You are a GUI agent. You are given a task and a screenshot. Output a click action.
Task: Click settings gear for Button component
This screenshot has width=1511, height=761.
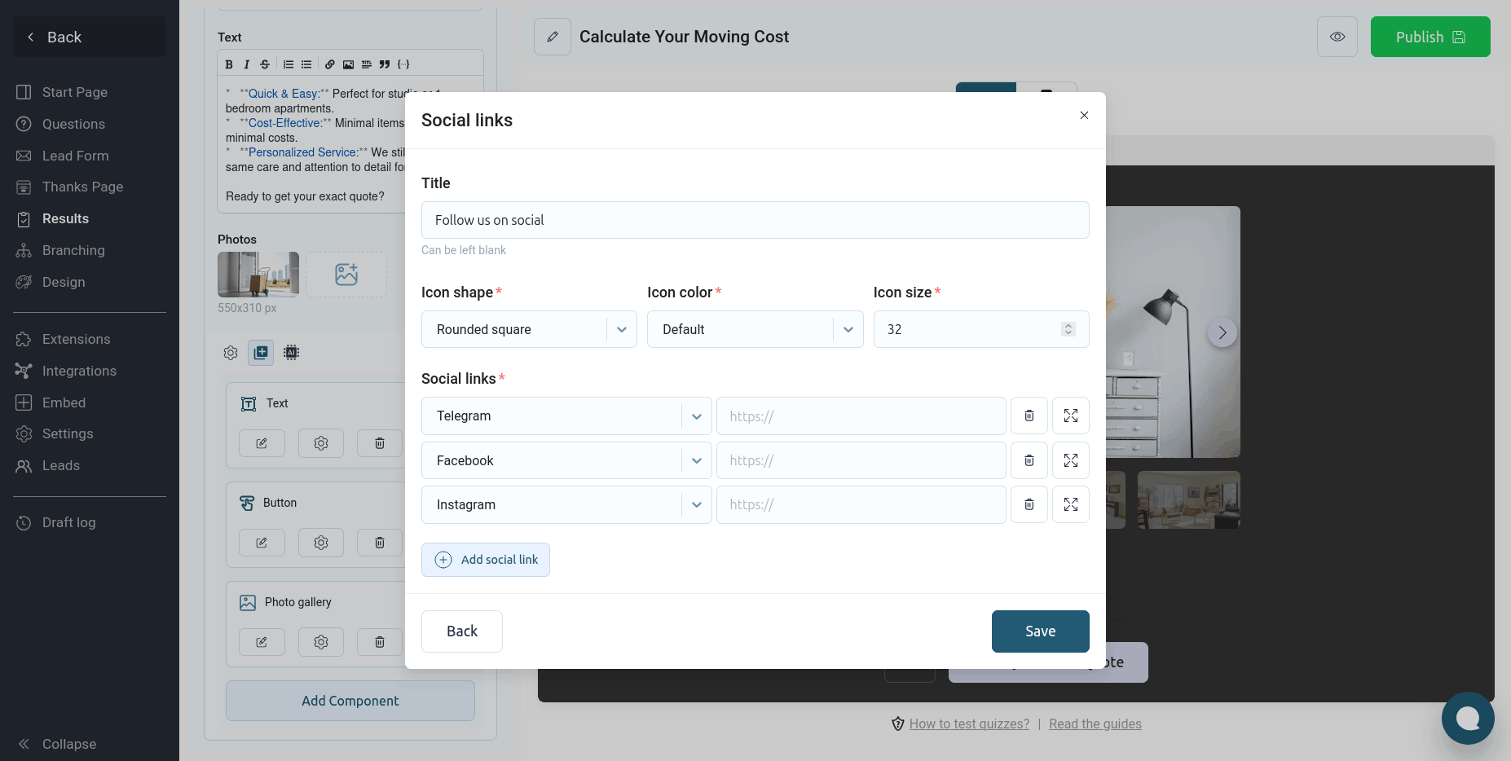(321, 543)
